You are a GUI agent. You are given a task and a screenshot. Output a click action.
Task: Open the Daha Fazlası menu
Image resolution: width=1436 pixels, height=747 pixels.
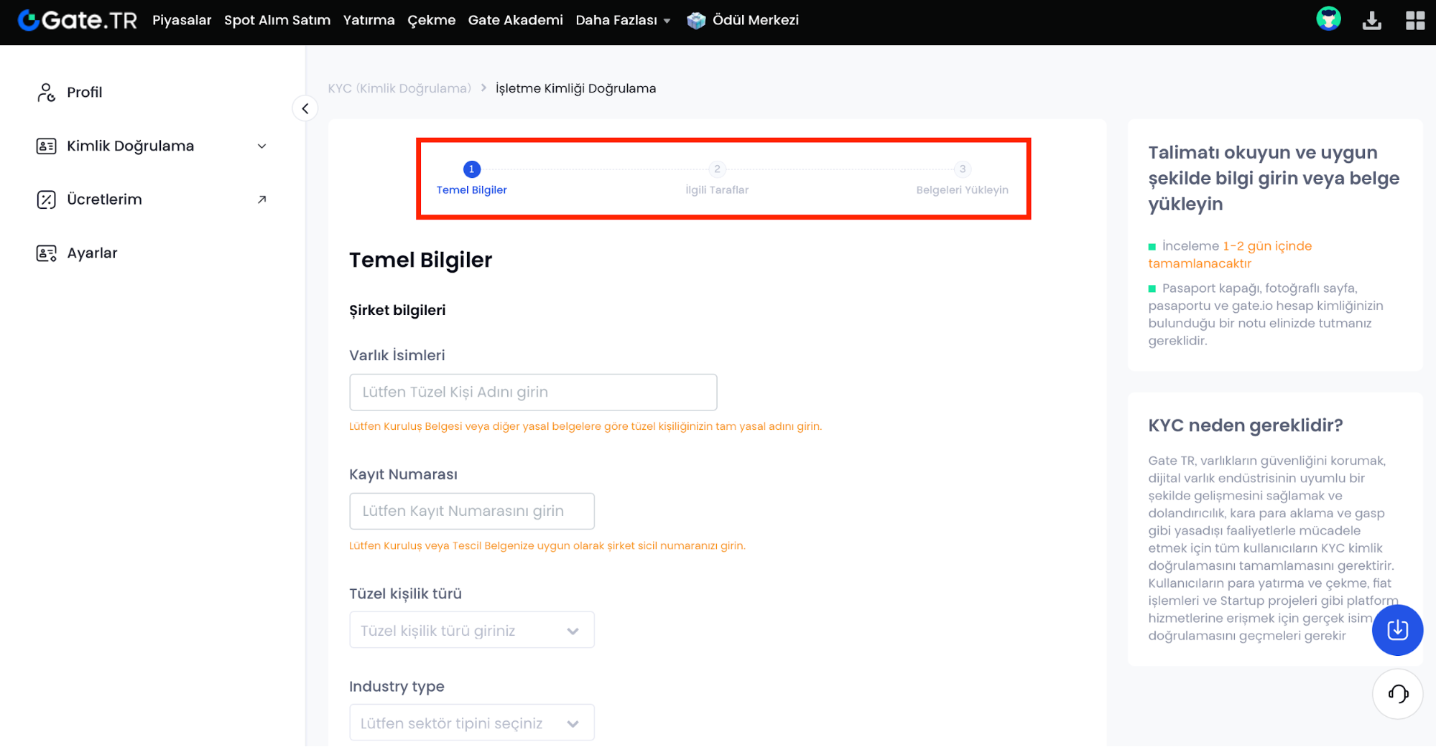click(622, 20)
